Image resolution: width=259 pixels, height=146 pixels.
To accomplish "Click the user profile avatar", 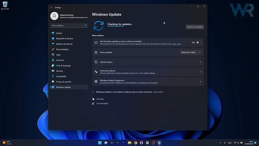I will [54, 16].
